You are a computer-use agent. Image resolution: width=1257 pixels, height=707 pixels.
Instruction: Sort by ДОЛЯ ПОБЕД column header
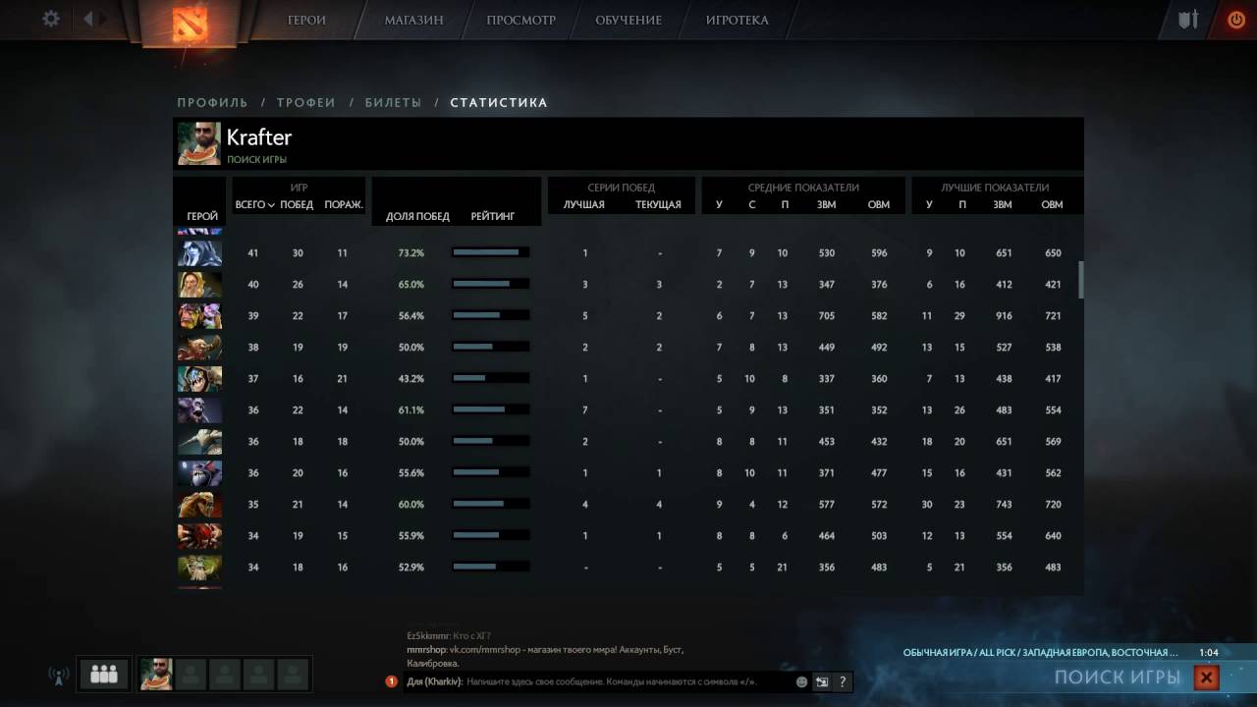[417, 216]
